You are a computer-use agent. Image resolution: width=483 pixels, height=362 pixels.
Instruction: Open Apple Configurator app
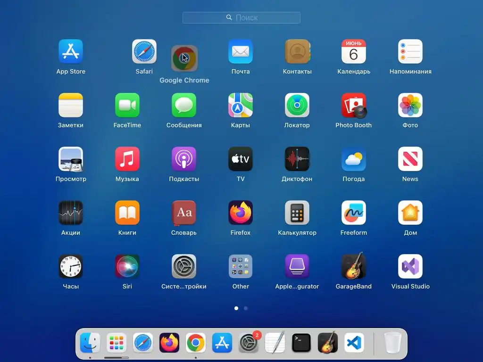pos(297,266)
